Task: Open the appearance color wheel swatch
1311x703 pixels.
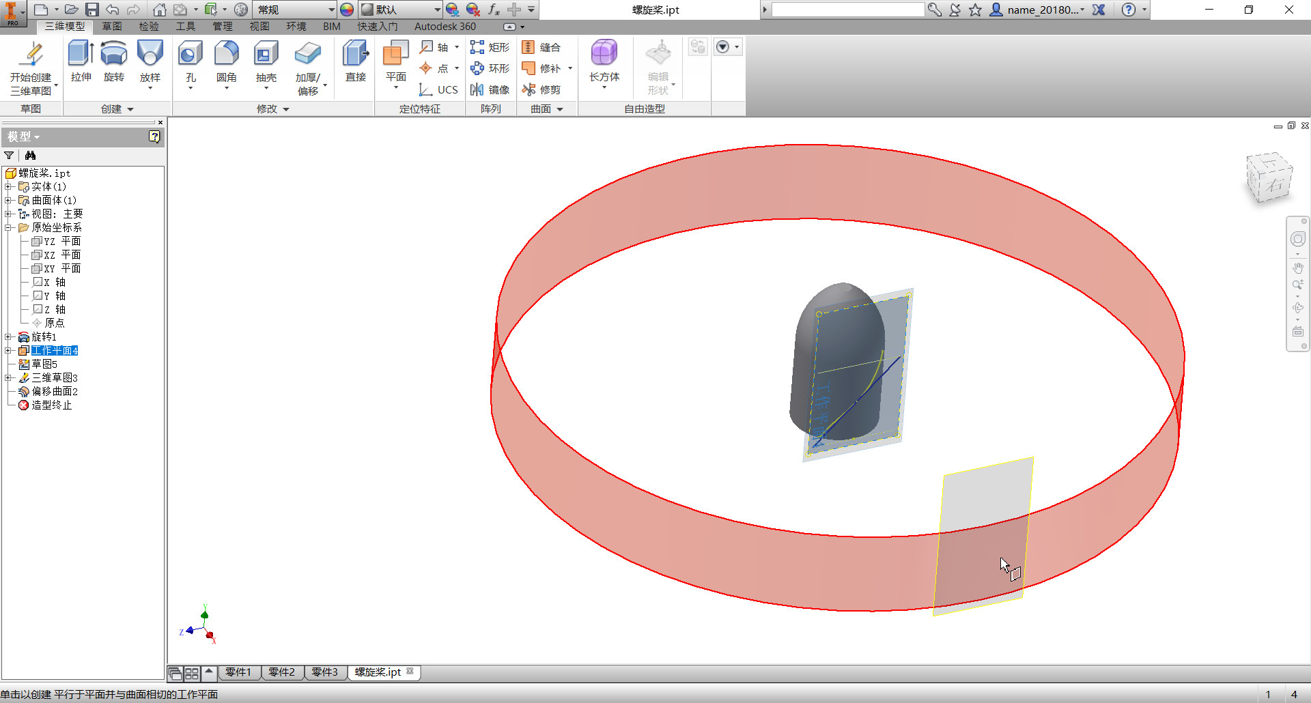Action: pos(347,10)
